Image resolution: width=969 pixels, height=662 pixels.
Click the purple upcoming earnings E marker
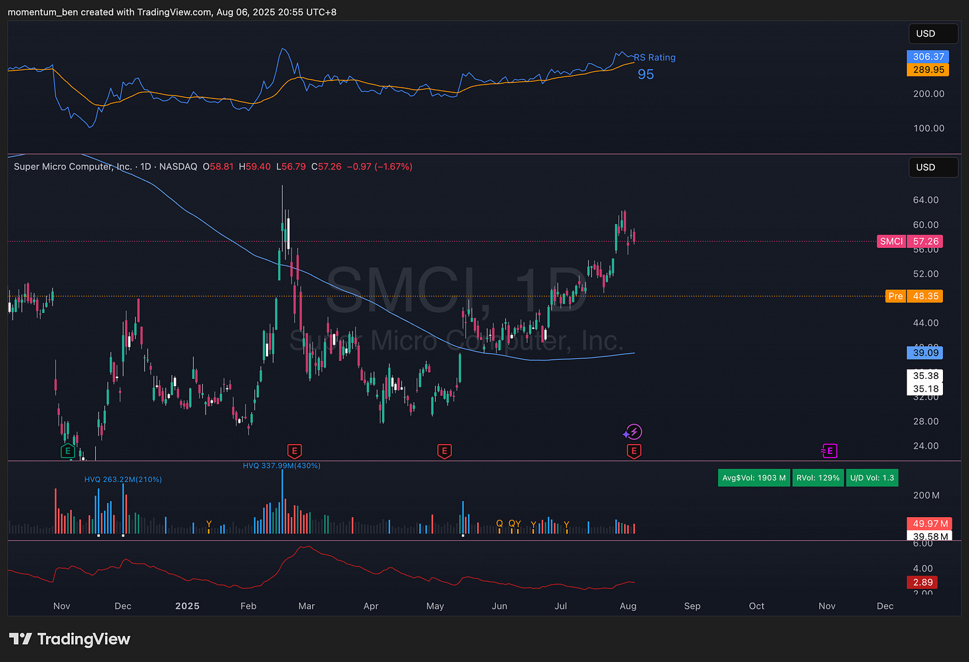[829, 451]
